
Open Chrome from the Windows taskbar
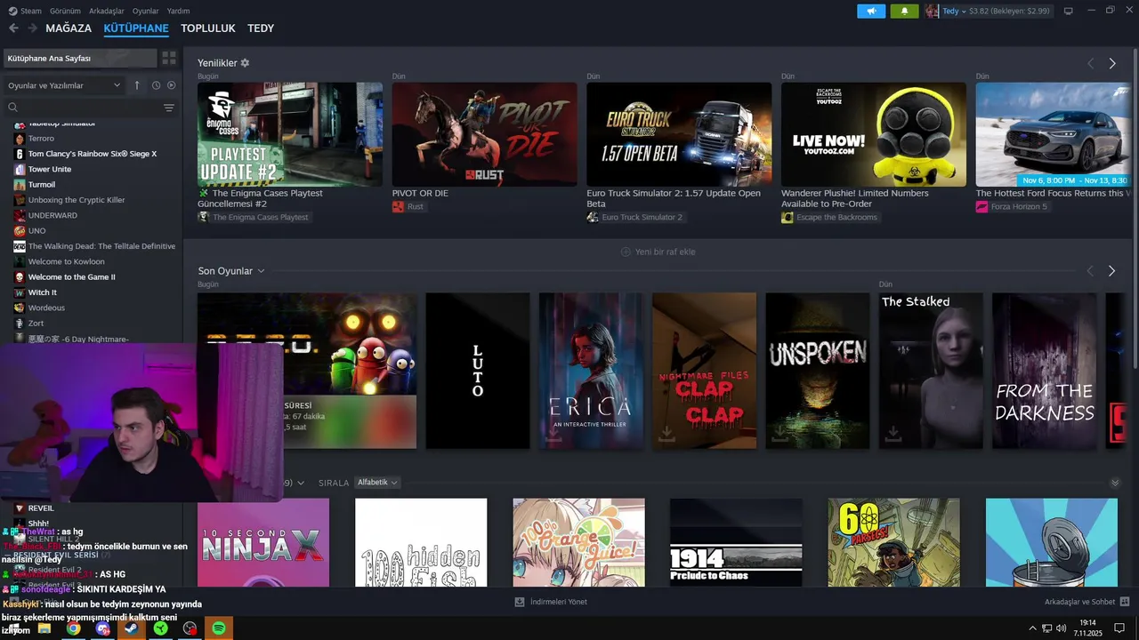(x=73, y=628)
